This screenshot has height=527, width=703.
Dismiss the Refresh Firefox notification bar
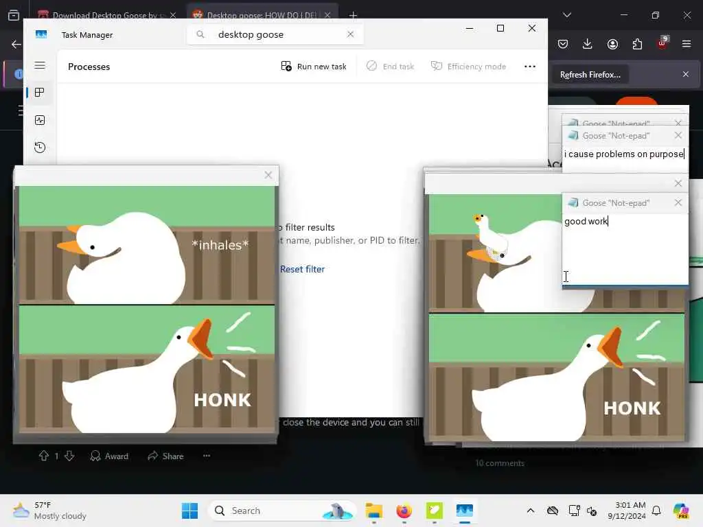pos(686,74)
